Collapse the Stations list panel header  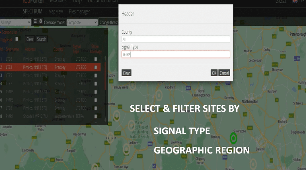[x=9, y=32]
